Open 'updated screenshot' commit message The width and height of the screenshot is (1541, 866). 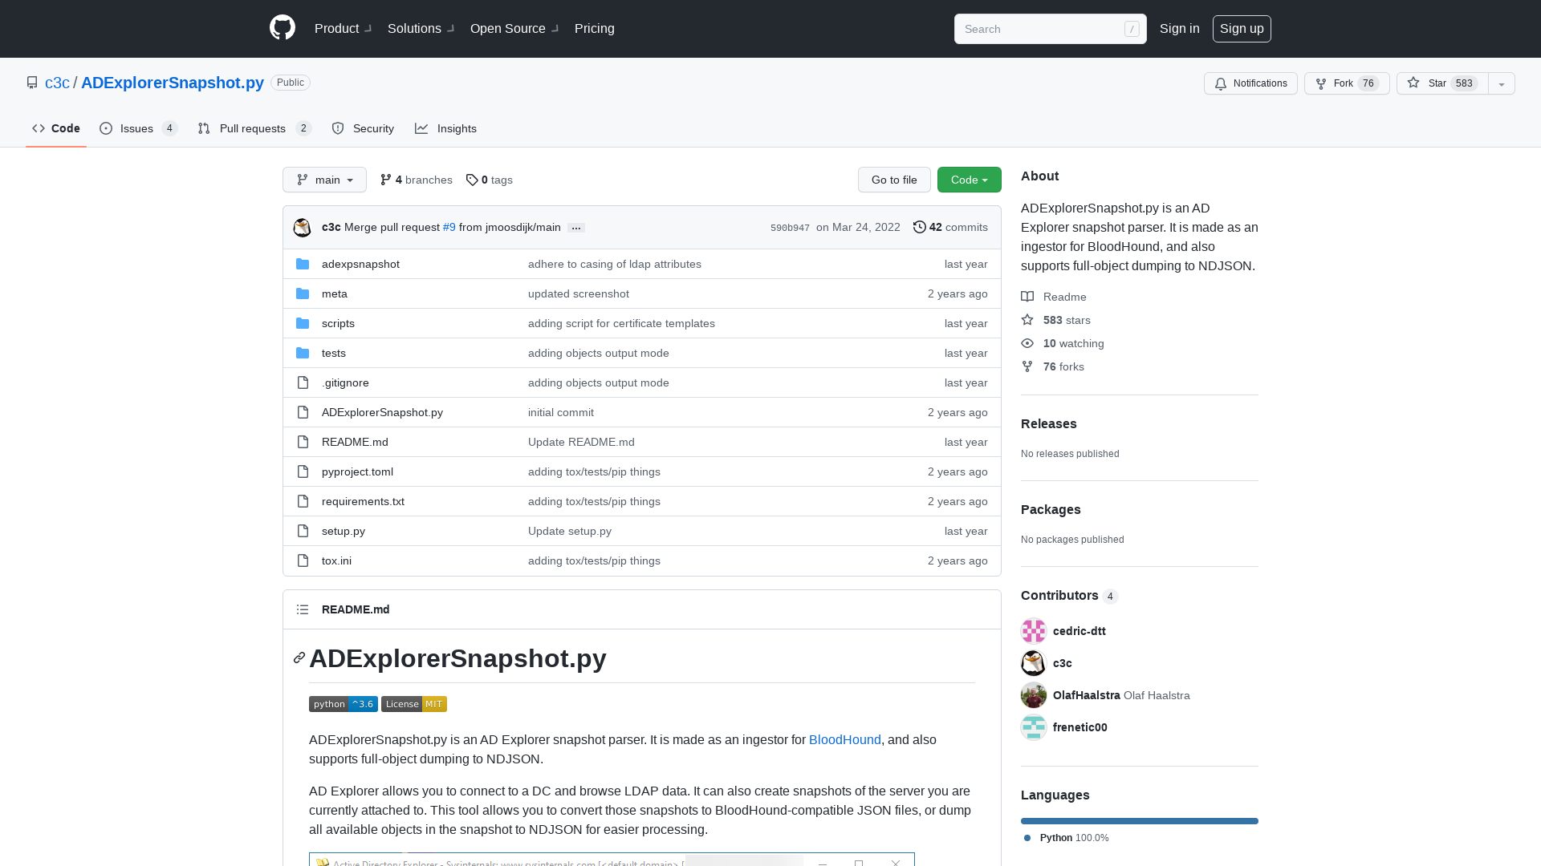click(x=579, y=293)
